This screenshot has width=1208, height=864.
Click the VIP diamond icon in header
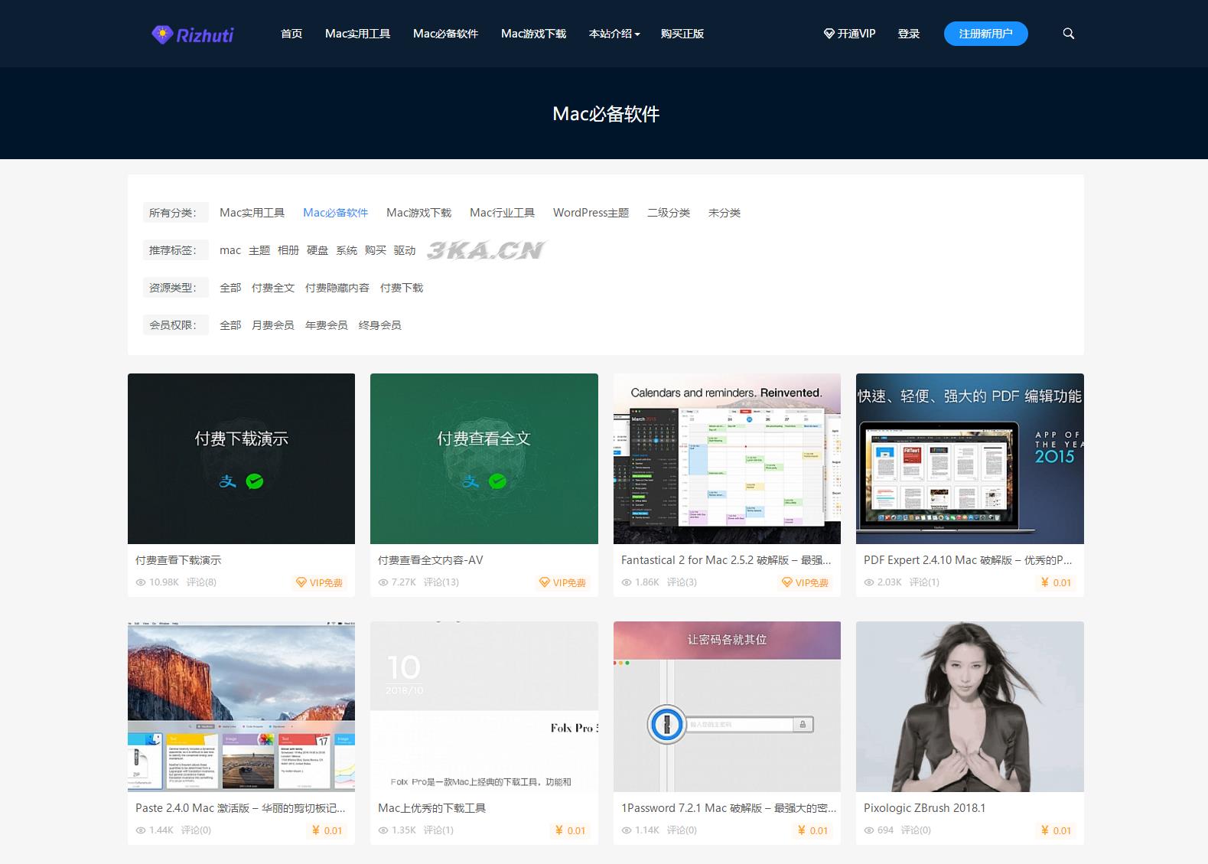(829, 34)
